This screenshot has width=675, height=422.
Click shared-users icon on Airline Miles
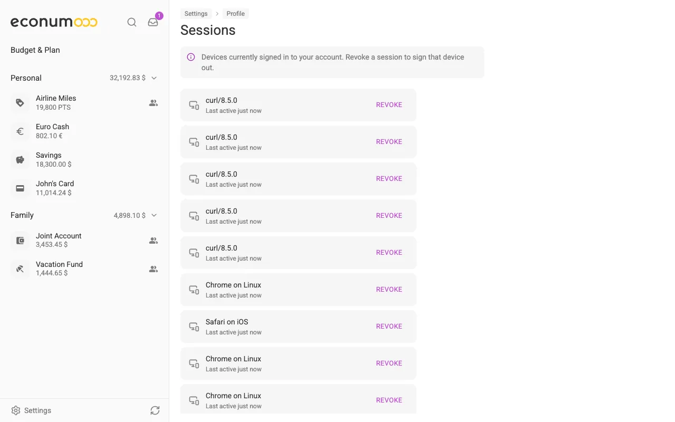[153, 103]
